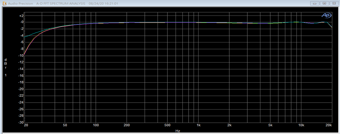Minimize the FFT spectrum analysis window
The image size is (340, 134).
[x=315, y=3]
